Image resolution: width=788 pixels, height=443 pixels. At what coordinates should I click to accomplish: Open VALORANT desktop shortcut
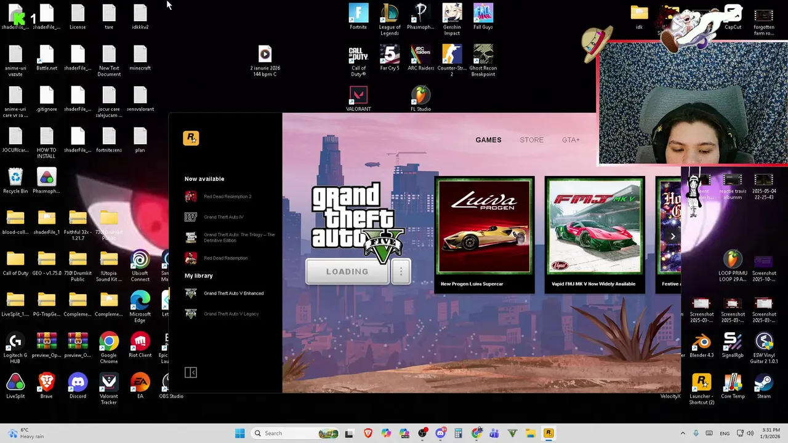pos(358,99)
